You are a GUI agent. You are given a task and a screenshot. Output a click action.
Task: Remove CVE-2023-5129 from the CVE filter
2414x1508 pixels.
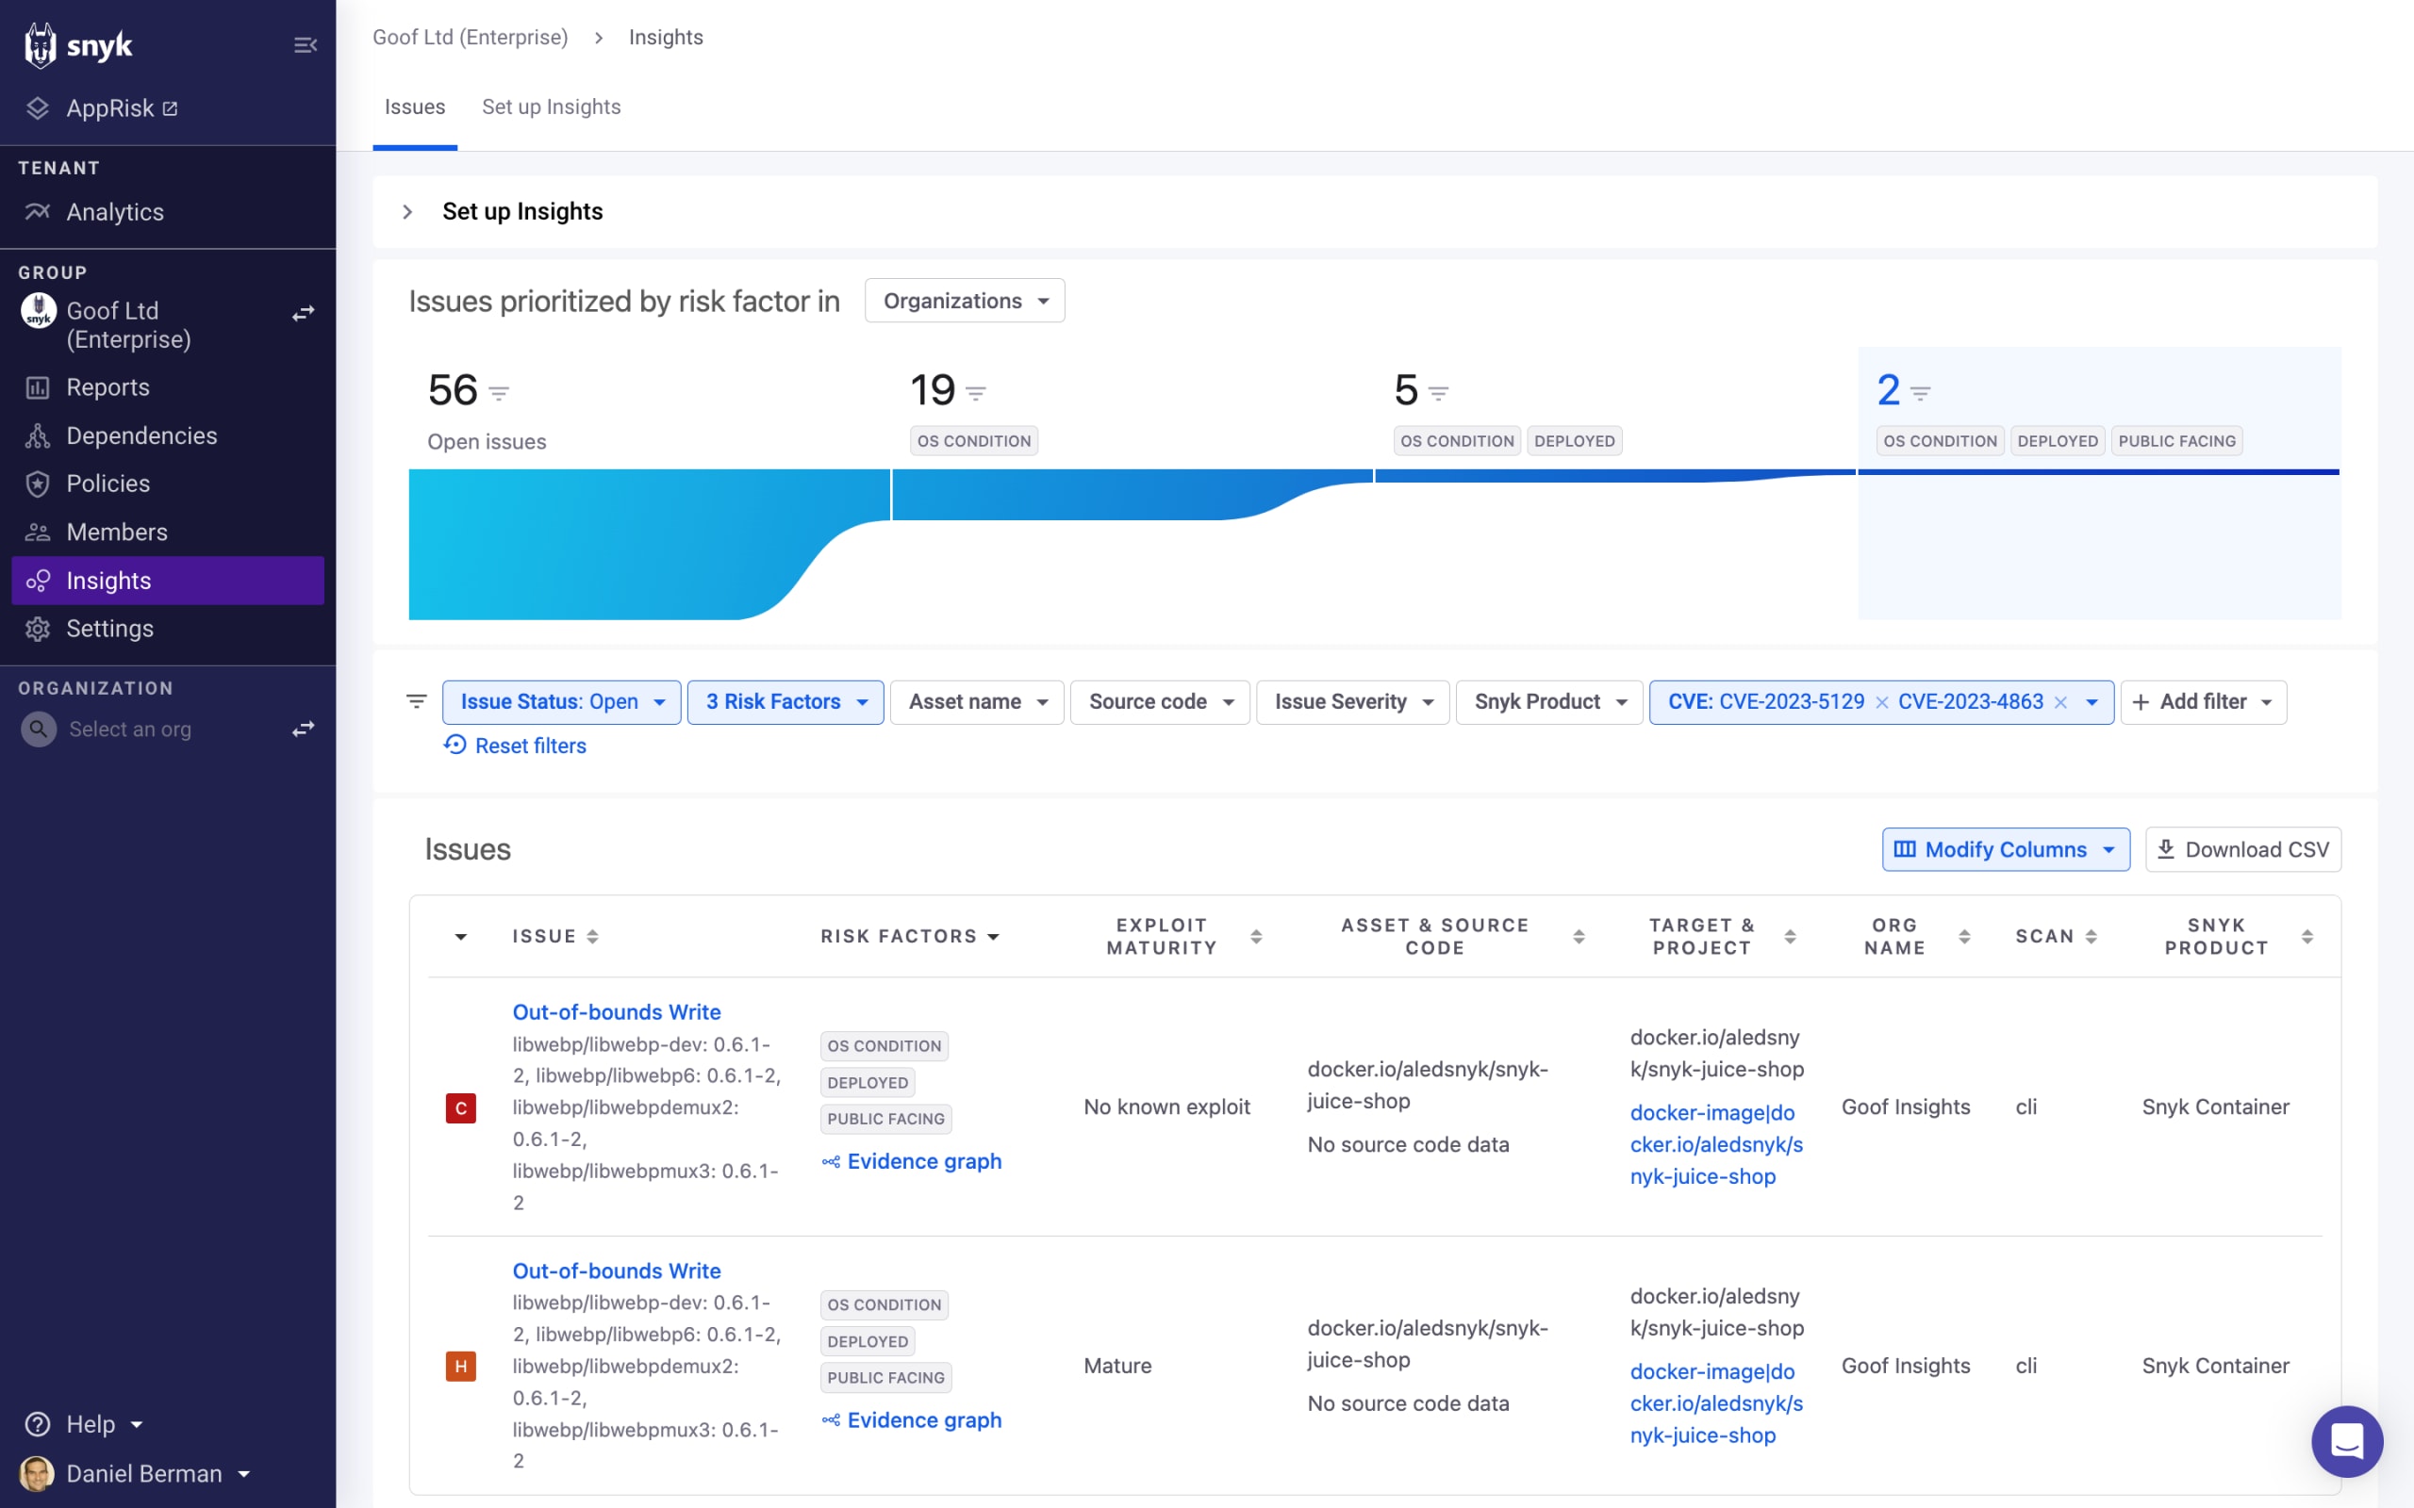point(1881,702)
